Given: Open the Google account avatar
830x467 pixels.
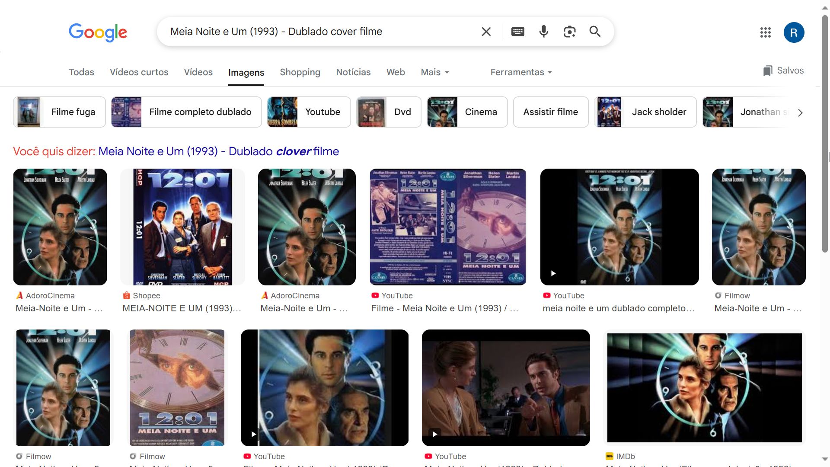Looking at the screenshot, I should point(794,32).
